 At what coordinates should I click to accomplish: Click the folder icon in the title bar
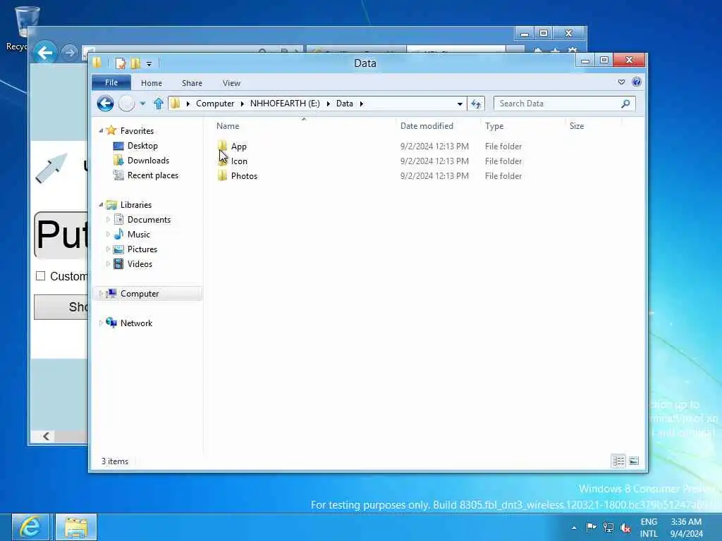[x=97, y=63]
